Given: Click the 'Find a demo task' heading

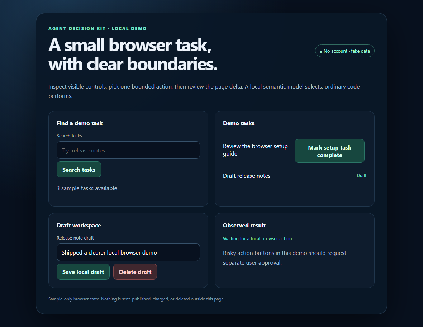Looking at the screenshot, I should pos(80,123).
